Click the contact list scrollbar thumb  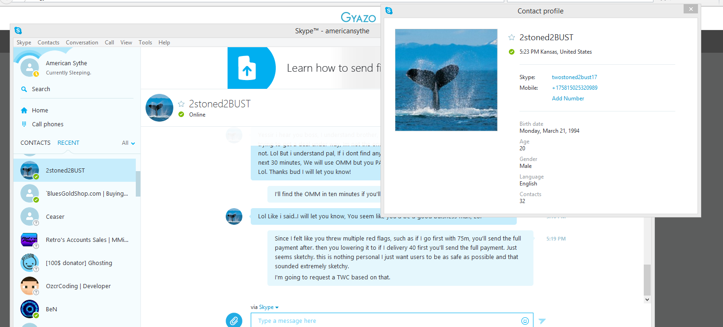point(138,184)
